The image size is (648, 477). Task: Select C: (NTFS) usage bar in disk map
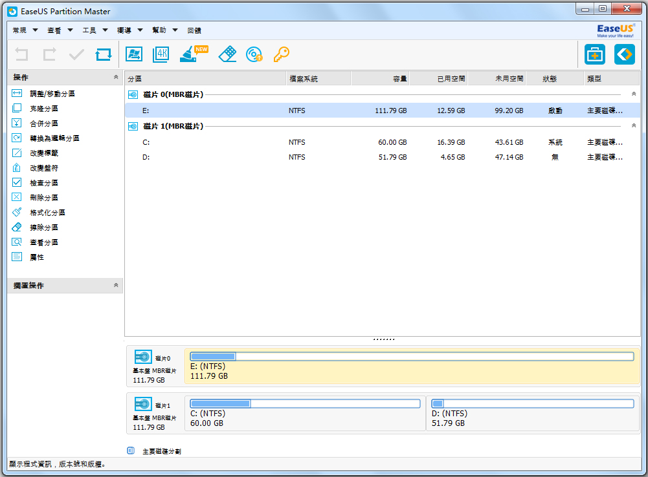coord(305,403)
